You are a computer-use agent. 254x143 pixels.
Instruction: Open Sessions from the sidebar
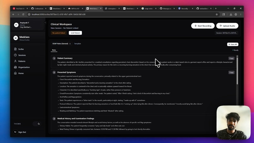[22, 55]
